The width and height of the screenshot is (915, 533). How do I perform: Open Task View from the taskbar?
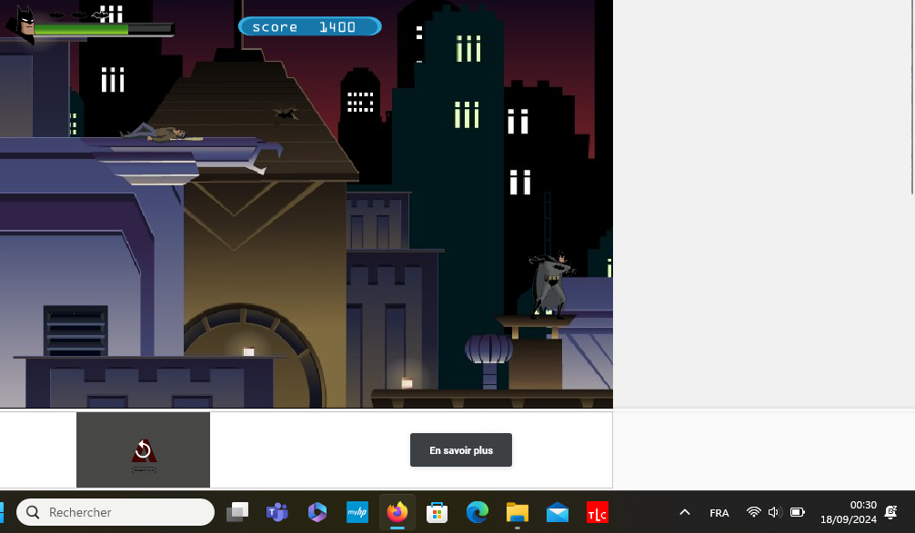coord(237,512)
